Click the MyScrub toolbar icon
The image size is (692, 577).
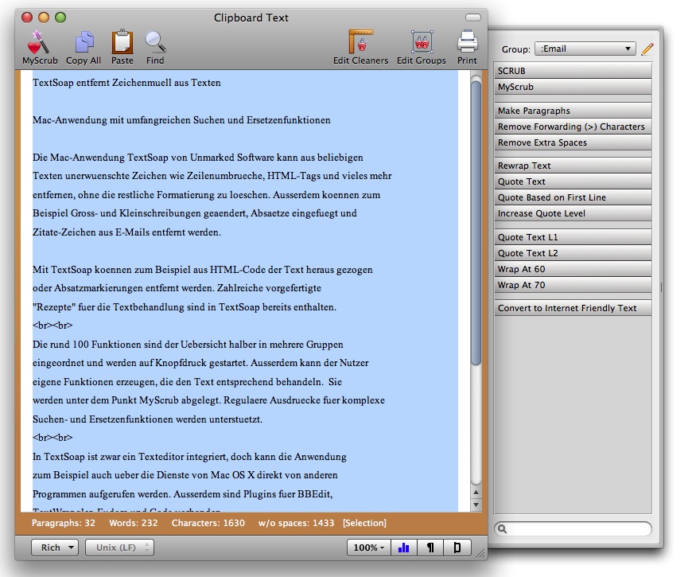39,42
